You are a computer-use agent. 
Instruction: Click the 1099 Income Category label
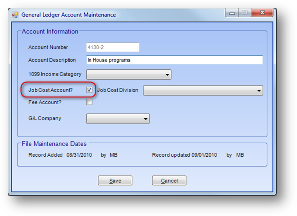pyautogui.click(x=55, y=74)
